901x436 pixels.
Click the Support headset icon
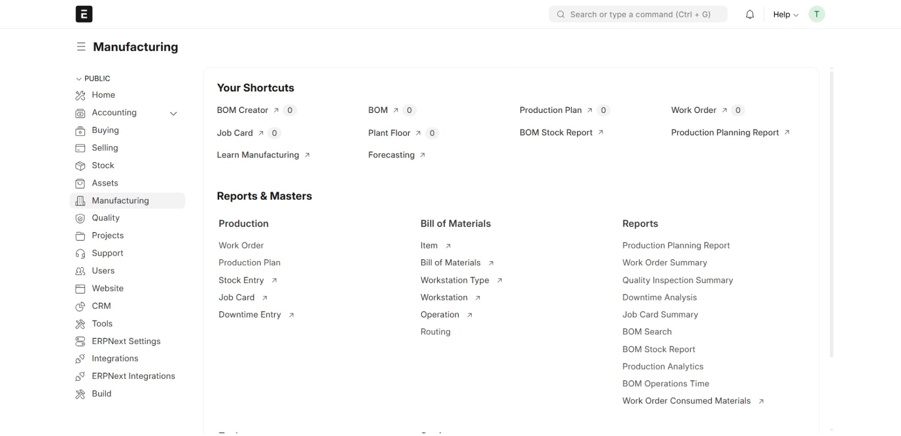(x=80, y=254)
